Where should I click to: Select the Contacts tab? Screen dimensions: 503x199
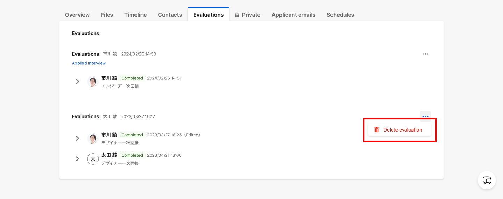click(x=170, y=15)
